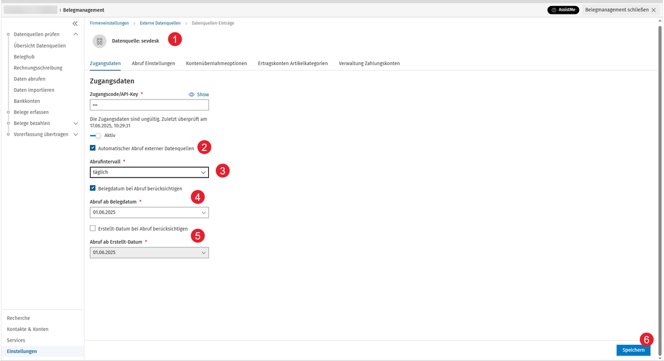The width and height of the screenshot is (664, 361).
Task: Switch to the Abruf Einstellungen tab
Action: [153, 63]
